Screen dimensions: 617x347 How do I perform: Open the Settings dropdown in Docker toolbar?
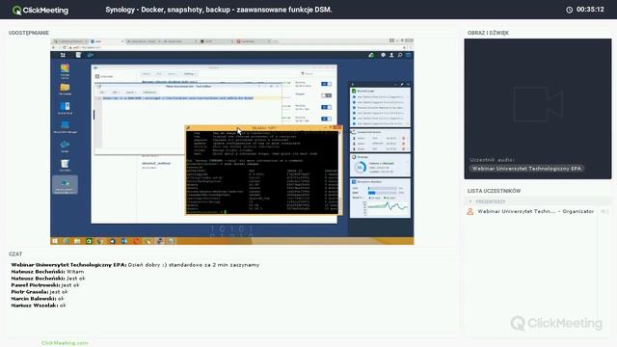pos(190,73)
